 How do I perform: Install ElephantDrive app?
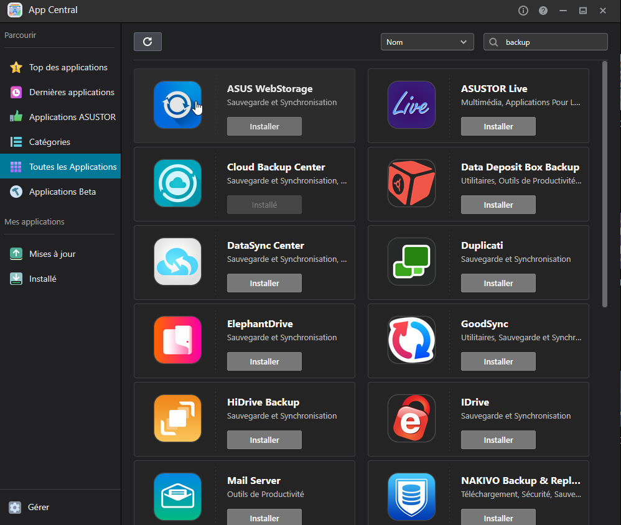264,361
